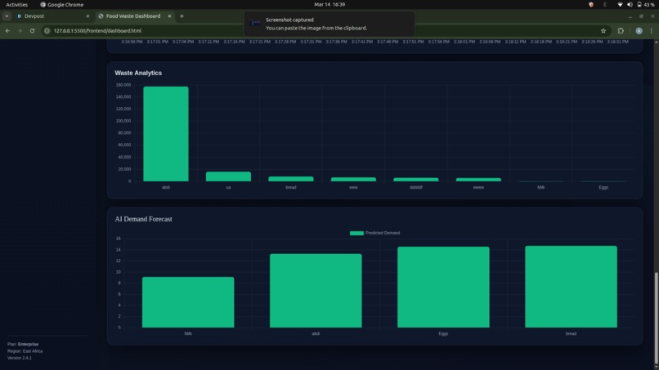Close the Devpost tab
The height and width of the screenshot is (370, 659).
[87, 16]
